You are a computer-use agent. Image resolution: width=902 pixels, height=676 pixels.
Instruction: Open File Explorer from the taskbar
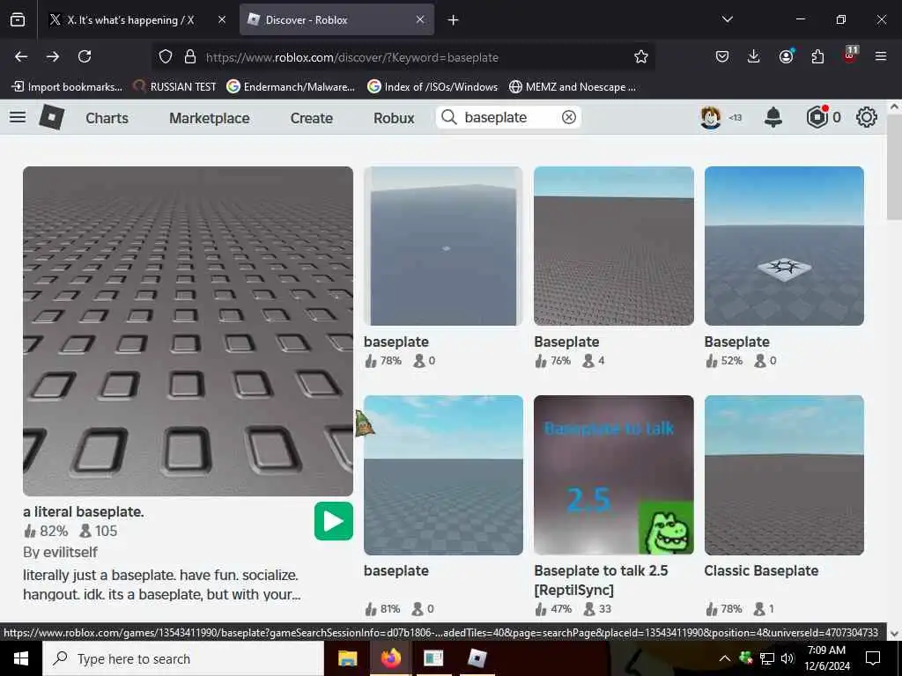[x=347, y=658]
